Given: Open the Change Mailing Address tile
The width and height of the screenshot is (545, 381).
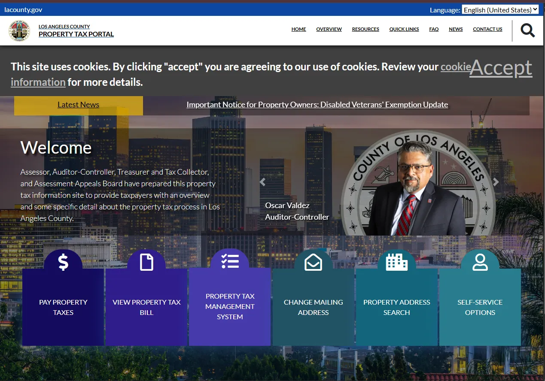Looking at the screenshot, I should click(x=313, y=307).
